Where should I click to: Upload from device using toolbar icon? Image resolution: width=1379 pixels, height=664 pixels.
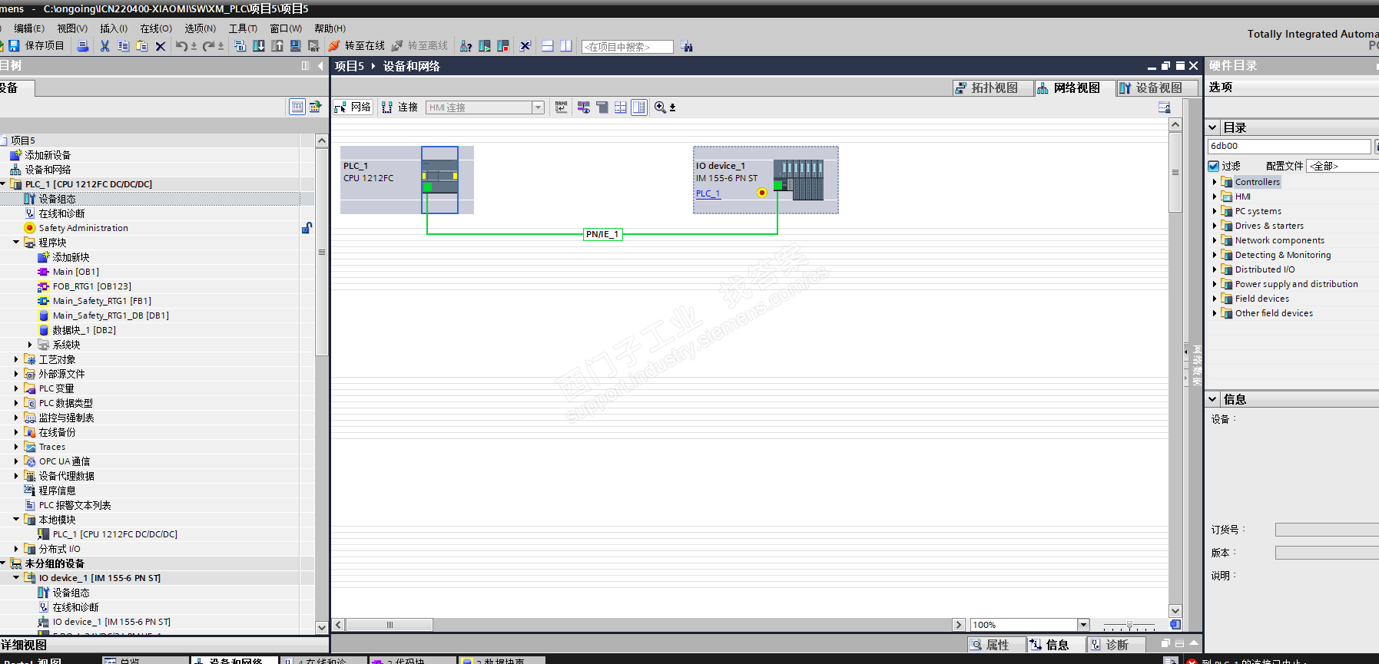pyautogui.click(x=277, y=46)
